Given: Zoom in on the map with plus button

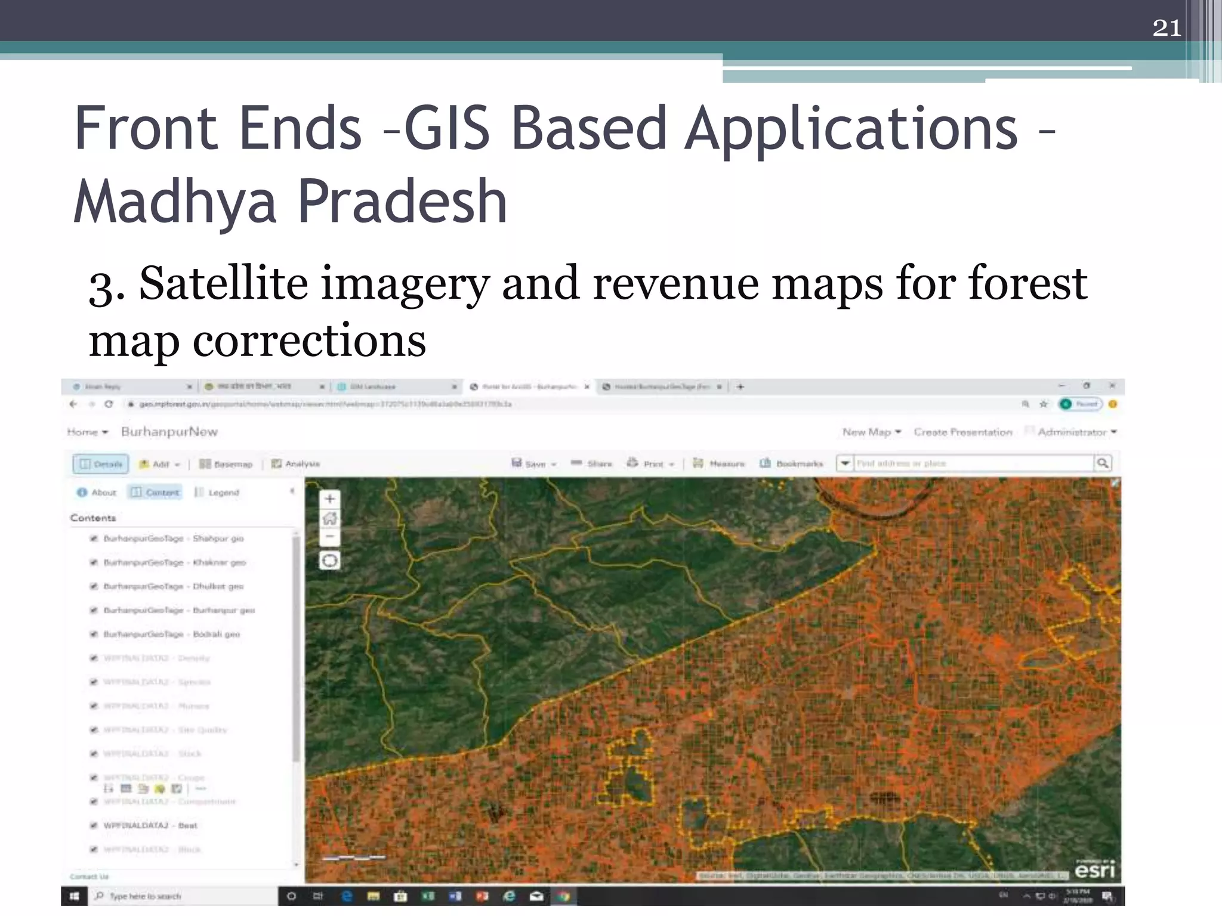Looking at the screenshot, I should (329, 499).
